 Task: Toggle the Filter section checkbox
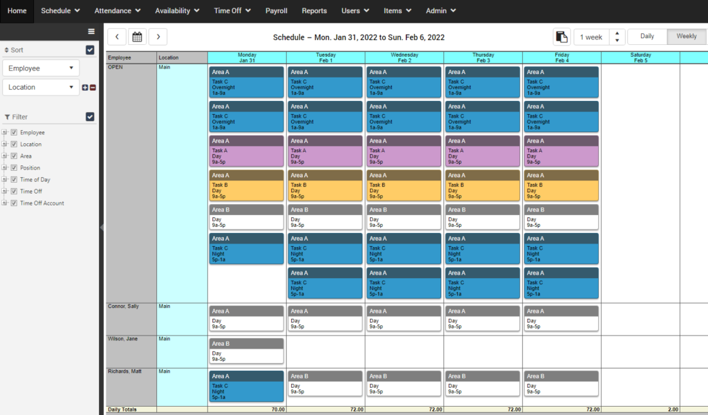pyautogui.click(x=90, y=116)
